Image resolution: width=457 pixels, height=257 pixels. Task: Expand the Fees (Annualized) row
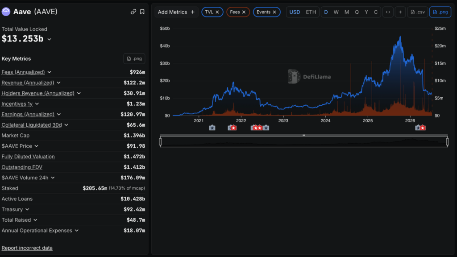49,72
